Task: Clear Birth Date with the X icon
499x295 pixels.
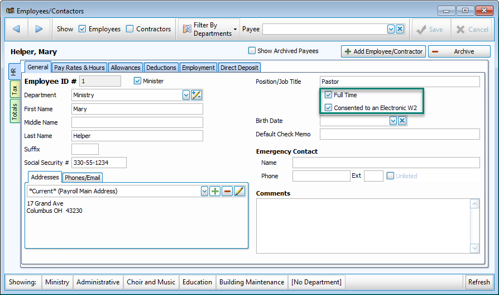Action: [402, 121]
